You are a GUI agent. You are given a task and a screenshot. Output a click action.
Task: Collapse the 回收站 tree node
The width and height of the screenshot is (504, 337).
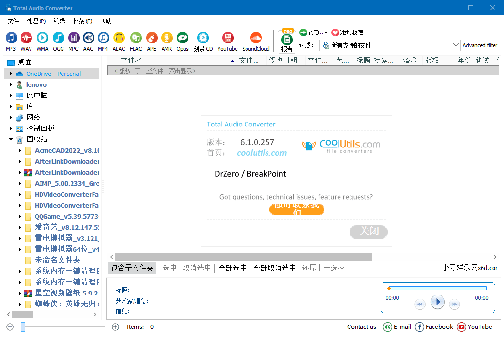point(11,139)
